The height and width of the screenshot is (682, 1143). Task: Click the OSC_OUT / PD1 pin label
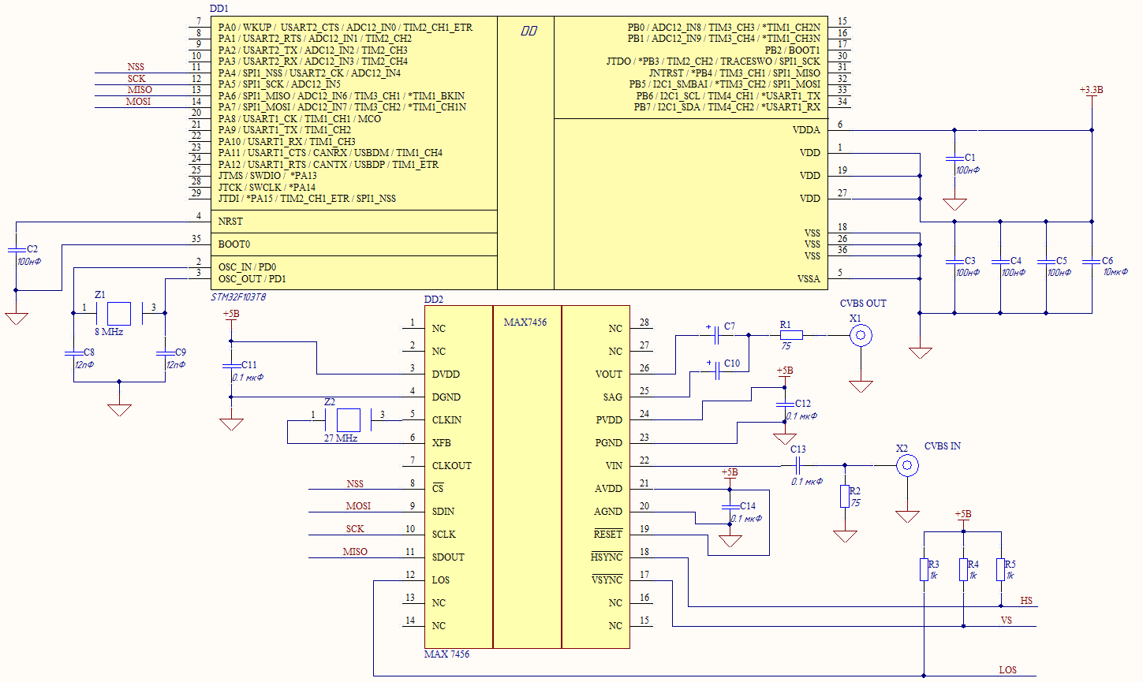tap(252, 279)
